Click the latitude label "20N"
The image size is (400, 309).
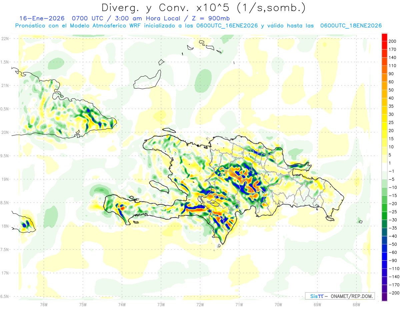click(5, 132)
